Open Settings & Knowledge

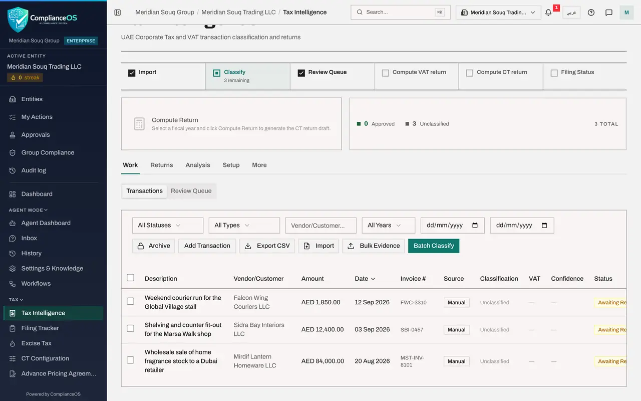(52, 268)
